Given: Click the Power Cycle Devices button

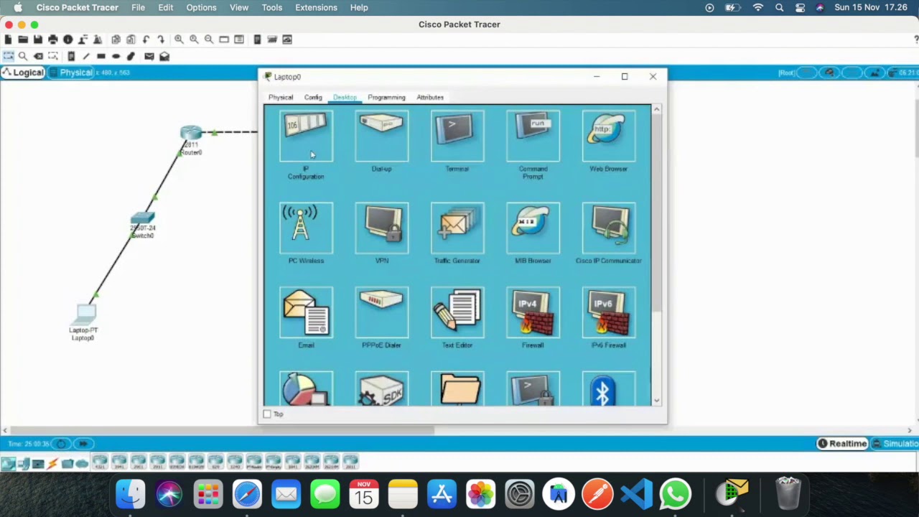Looking at the screenshot, I should click(x=62, y=444).
